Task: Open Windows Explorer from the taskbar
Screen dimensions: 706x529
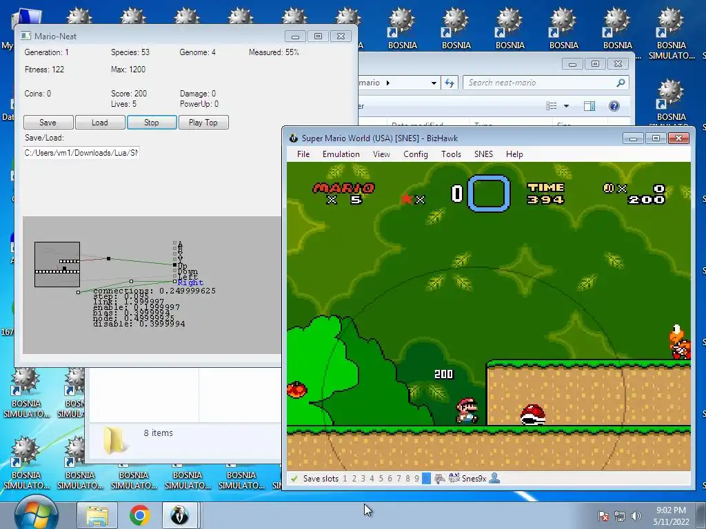Action: click(97, 515)
